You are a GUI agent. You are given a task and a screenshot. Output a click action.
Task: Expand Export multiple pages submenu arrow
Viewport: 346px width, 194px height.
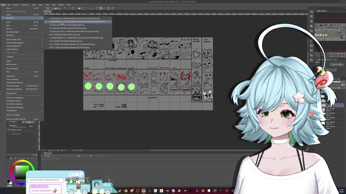pyautogui.click(x=42, y=43)
